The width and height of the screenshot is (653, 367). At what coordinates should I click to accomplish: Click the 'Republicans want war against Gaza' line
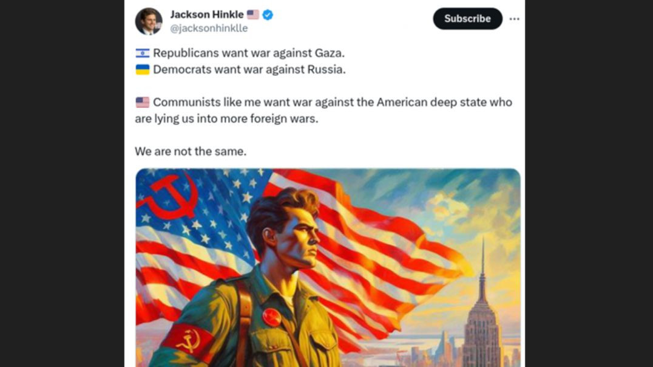249,53
